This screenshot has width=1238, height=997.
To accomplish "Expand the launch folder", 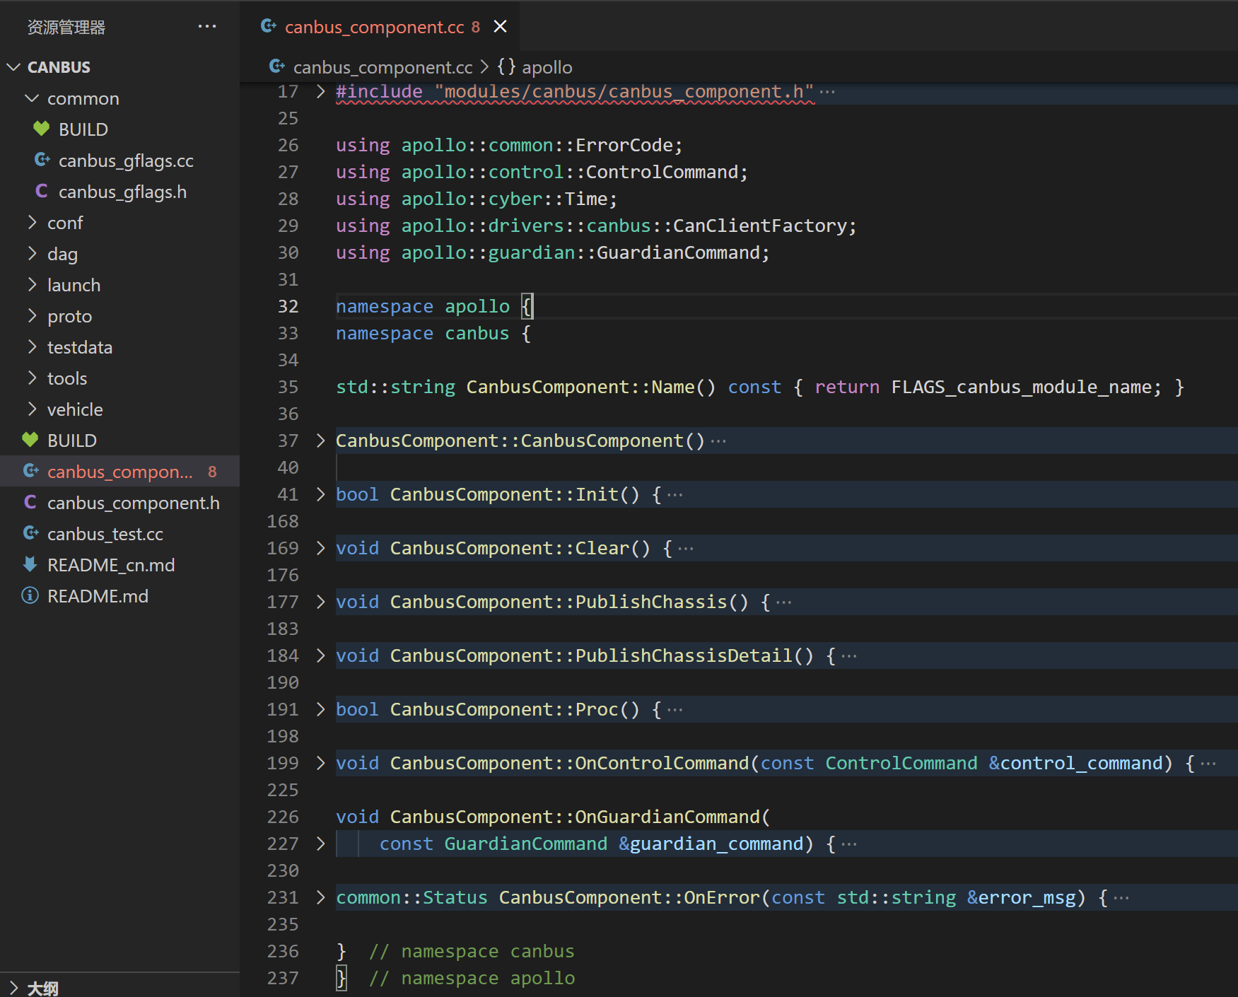I will 32,285.
